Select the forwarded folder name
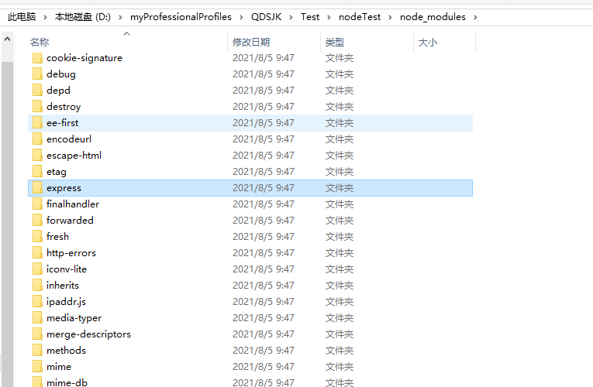593x387 pixels. (x=70, y=220)
